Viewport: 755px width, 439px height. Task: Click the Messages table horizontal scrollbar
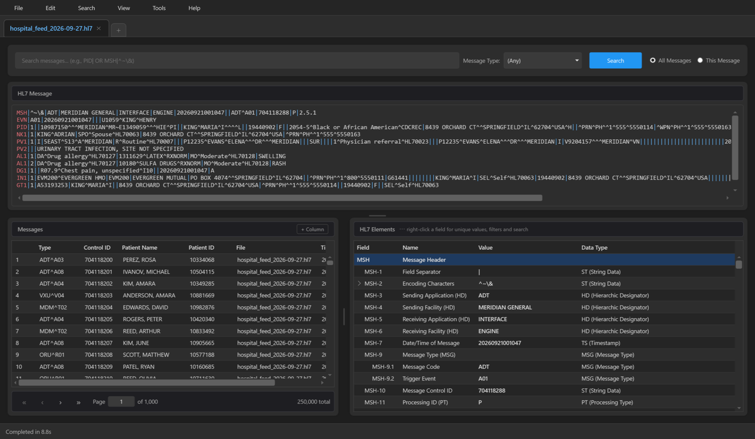[146, 382]
